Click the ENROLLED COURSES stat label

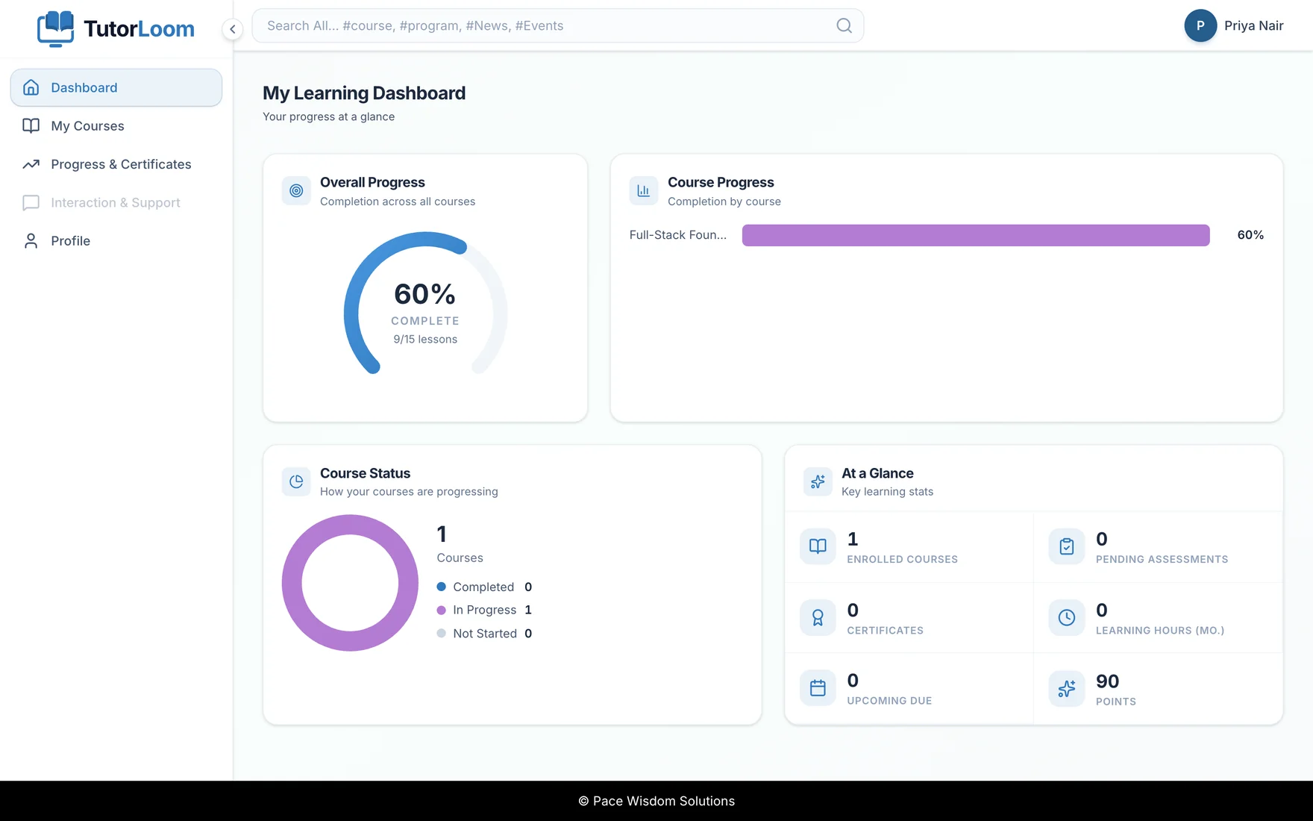point(902,559)
